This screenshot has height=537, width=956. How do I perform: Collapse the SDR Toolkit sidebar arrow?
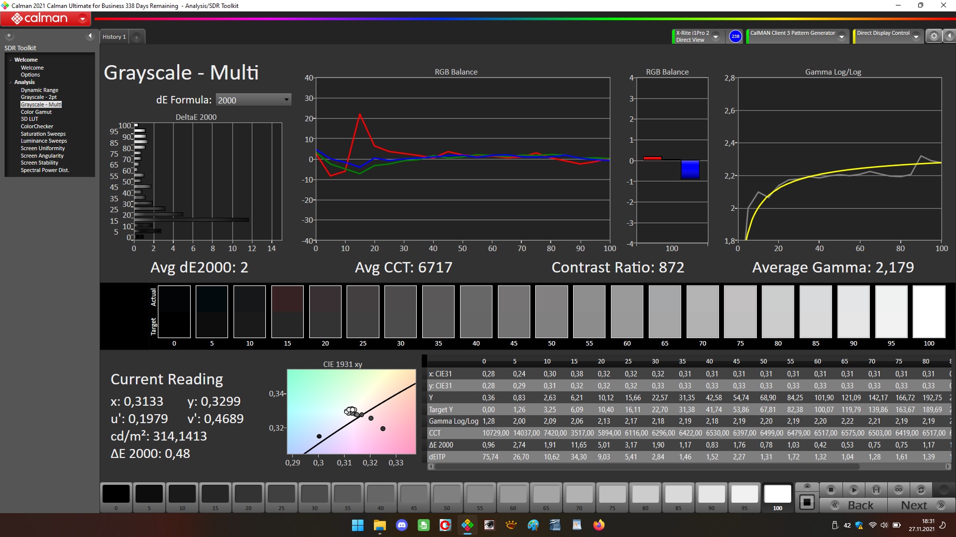point(90,36)
